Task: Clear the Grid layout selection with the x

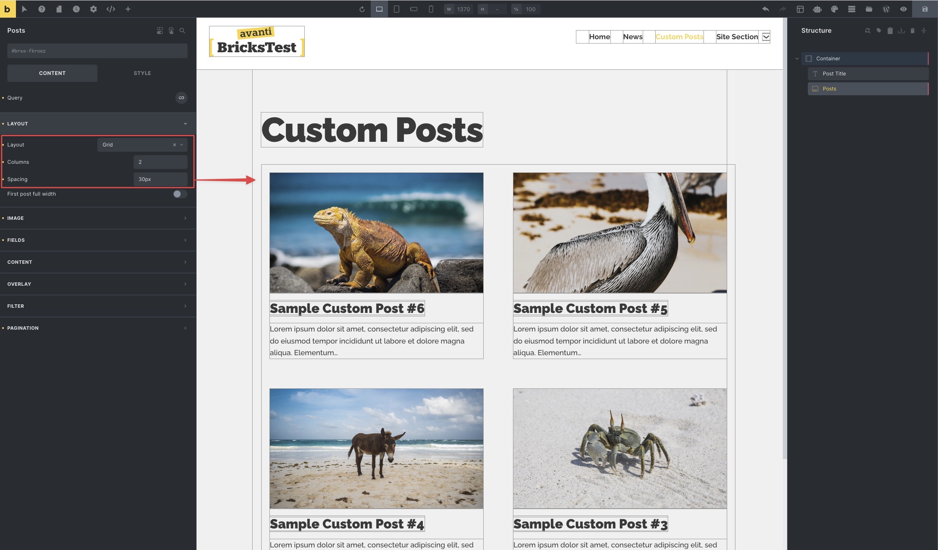Action: (175, 145)
